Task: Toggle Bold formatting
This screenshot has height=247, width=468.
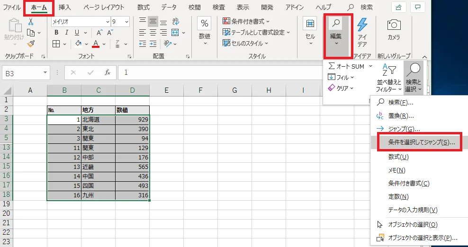Action: (x=56, y=33)
